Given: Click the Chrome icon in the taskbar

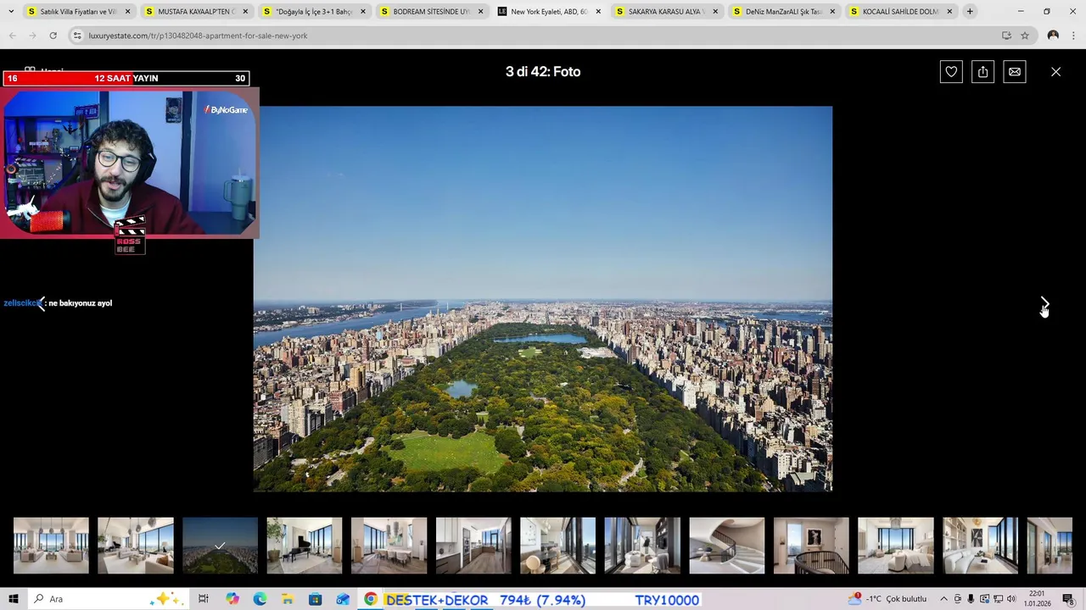Looking at the screenshot, I should [371, 599].
